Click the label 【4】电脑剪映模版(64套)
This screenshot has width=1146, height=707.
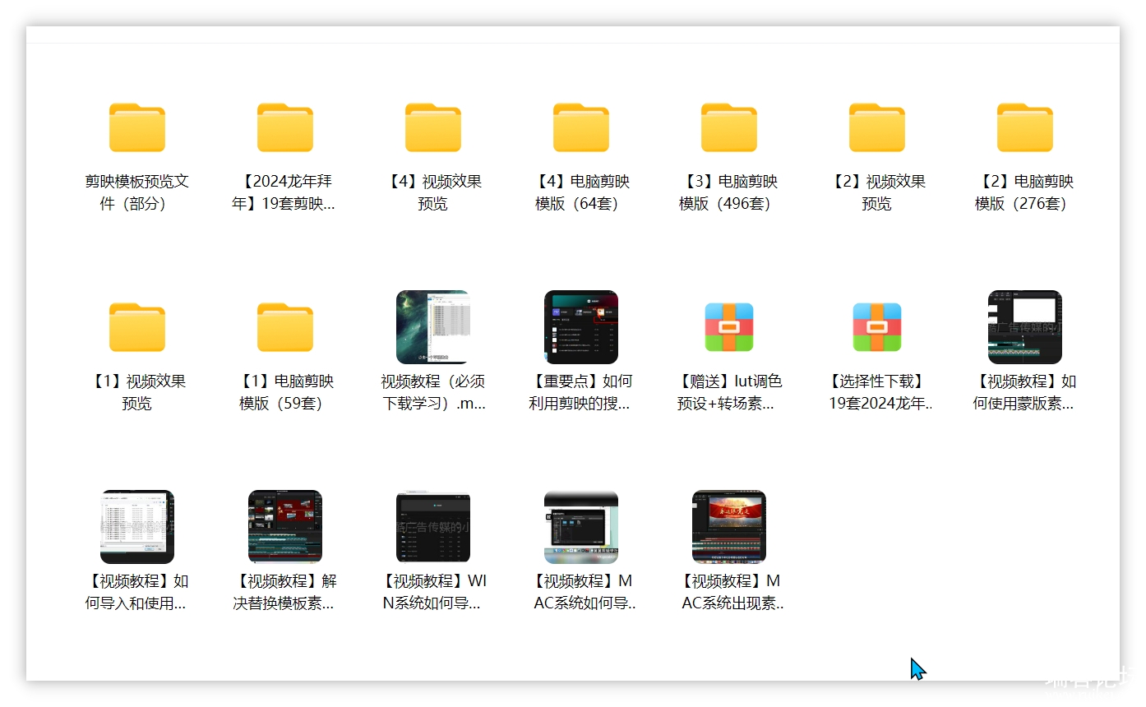(581, 192)
